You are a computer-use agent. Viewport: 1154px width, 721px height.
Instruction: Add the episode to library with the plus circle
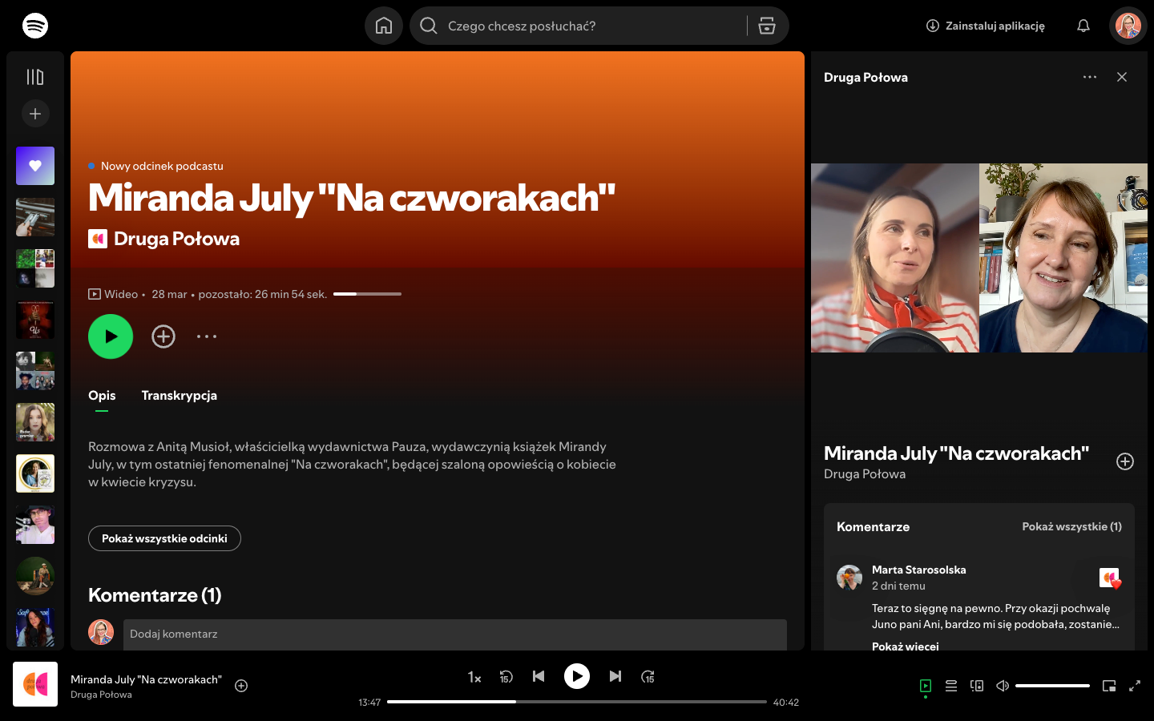(x=163, y=336)
